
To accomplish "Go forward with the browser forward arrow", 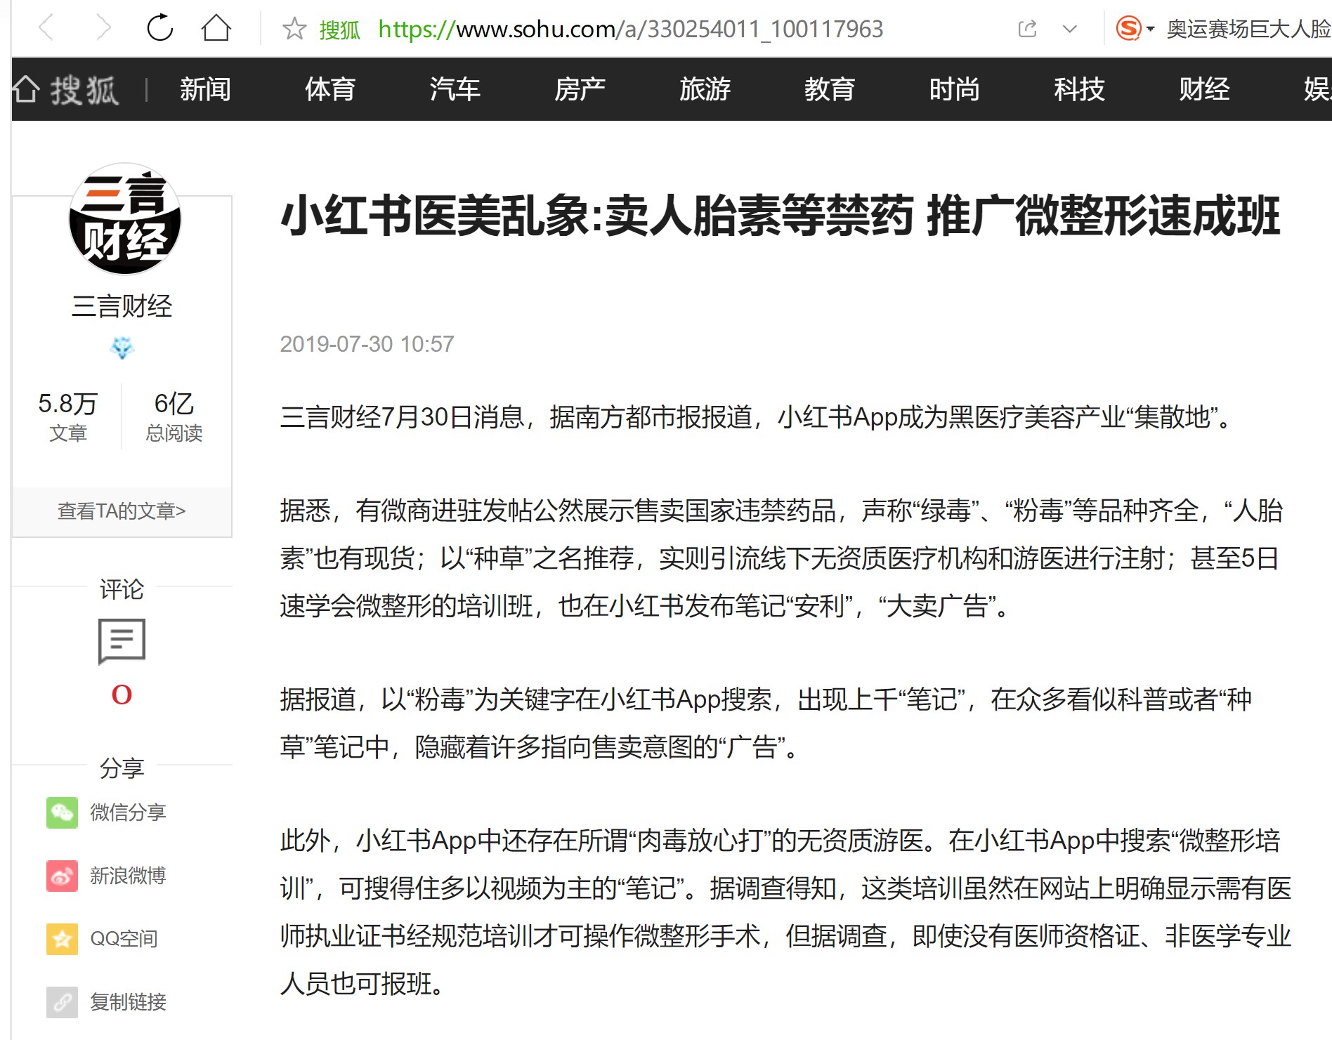I will pyautogui.click(x=103, y=29).
